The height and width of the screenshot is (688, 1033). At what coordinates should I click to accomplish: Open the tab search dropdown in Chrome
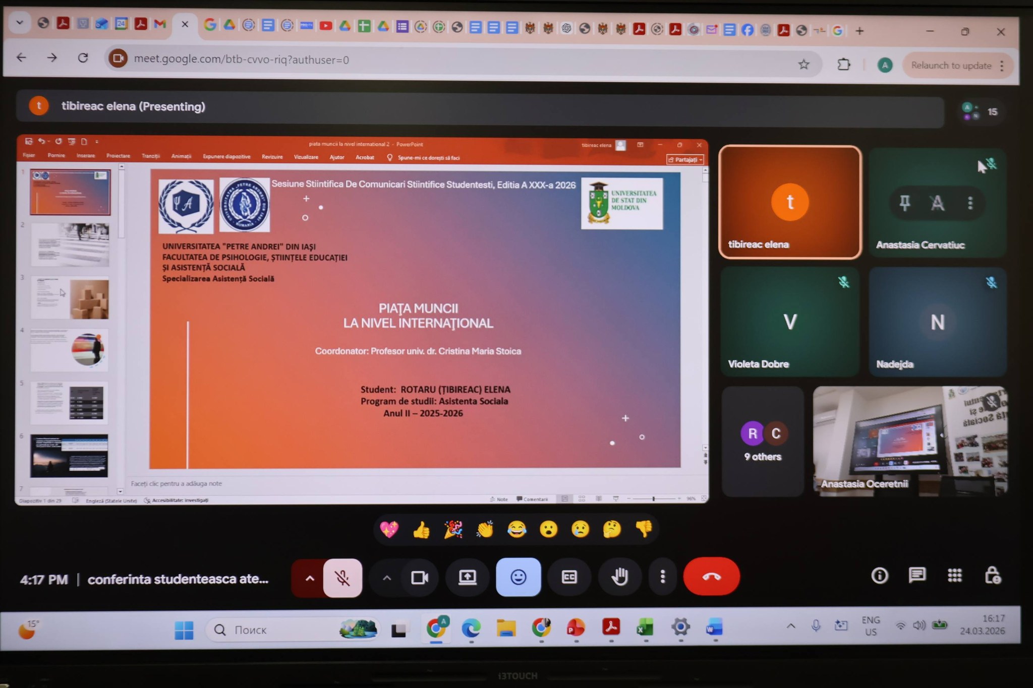pos(20,23)
